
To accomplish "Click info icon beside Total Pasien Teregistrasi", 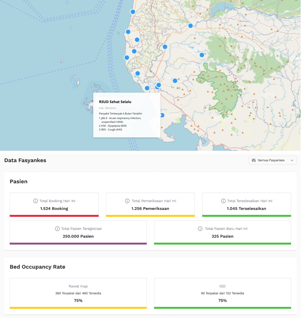I will point(57,229).
